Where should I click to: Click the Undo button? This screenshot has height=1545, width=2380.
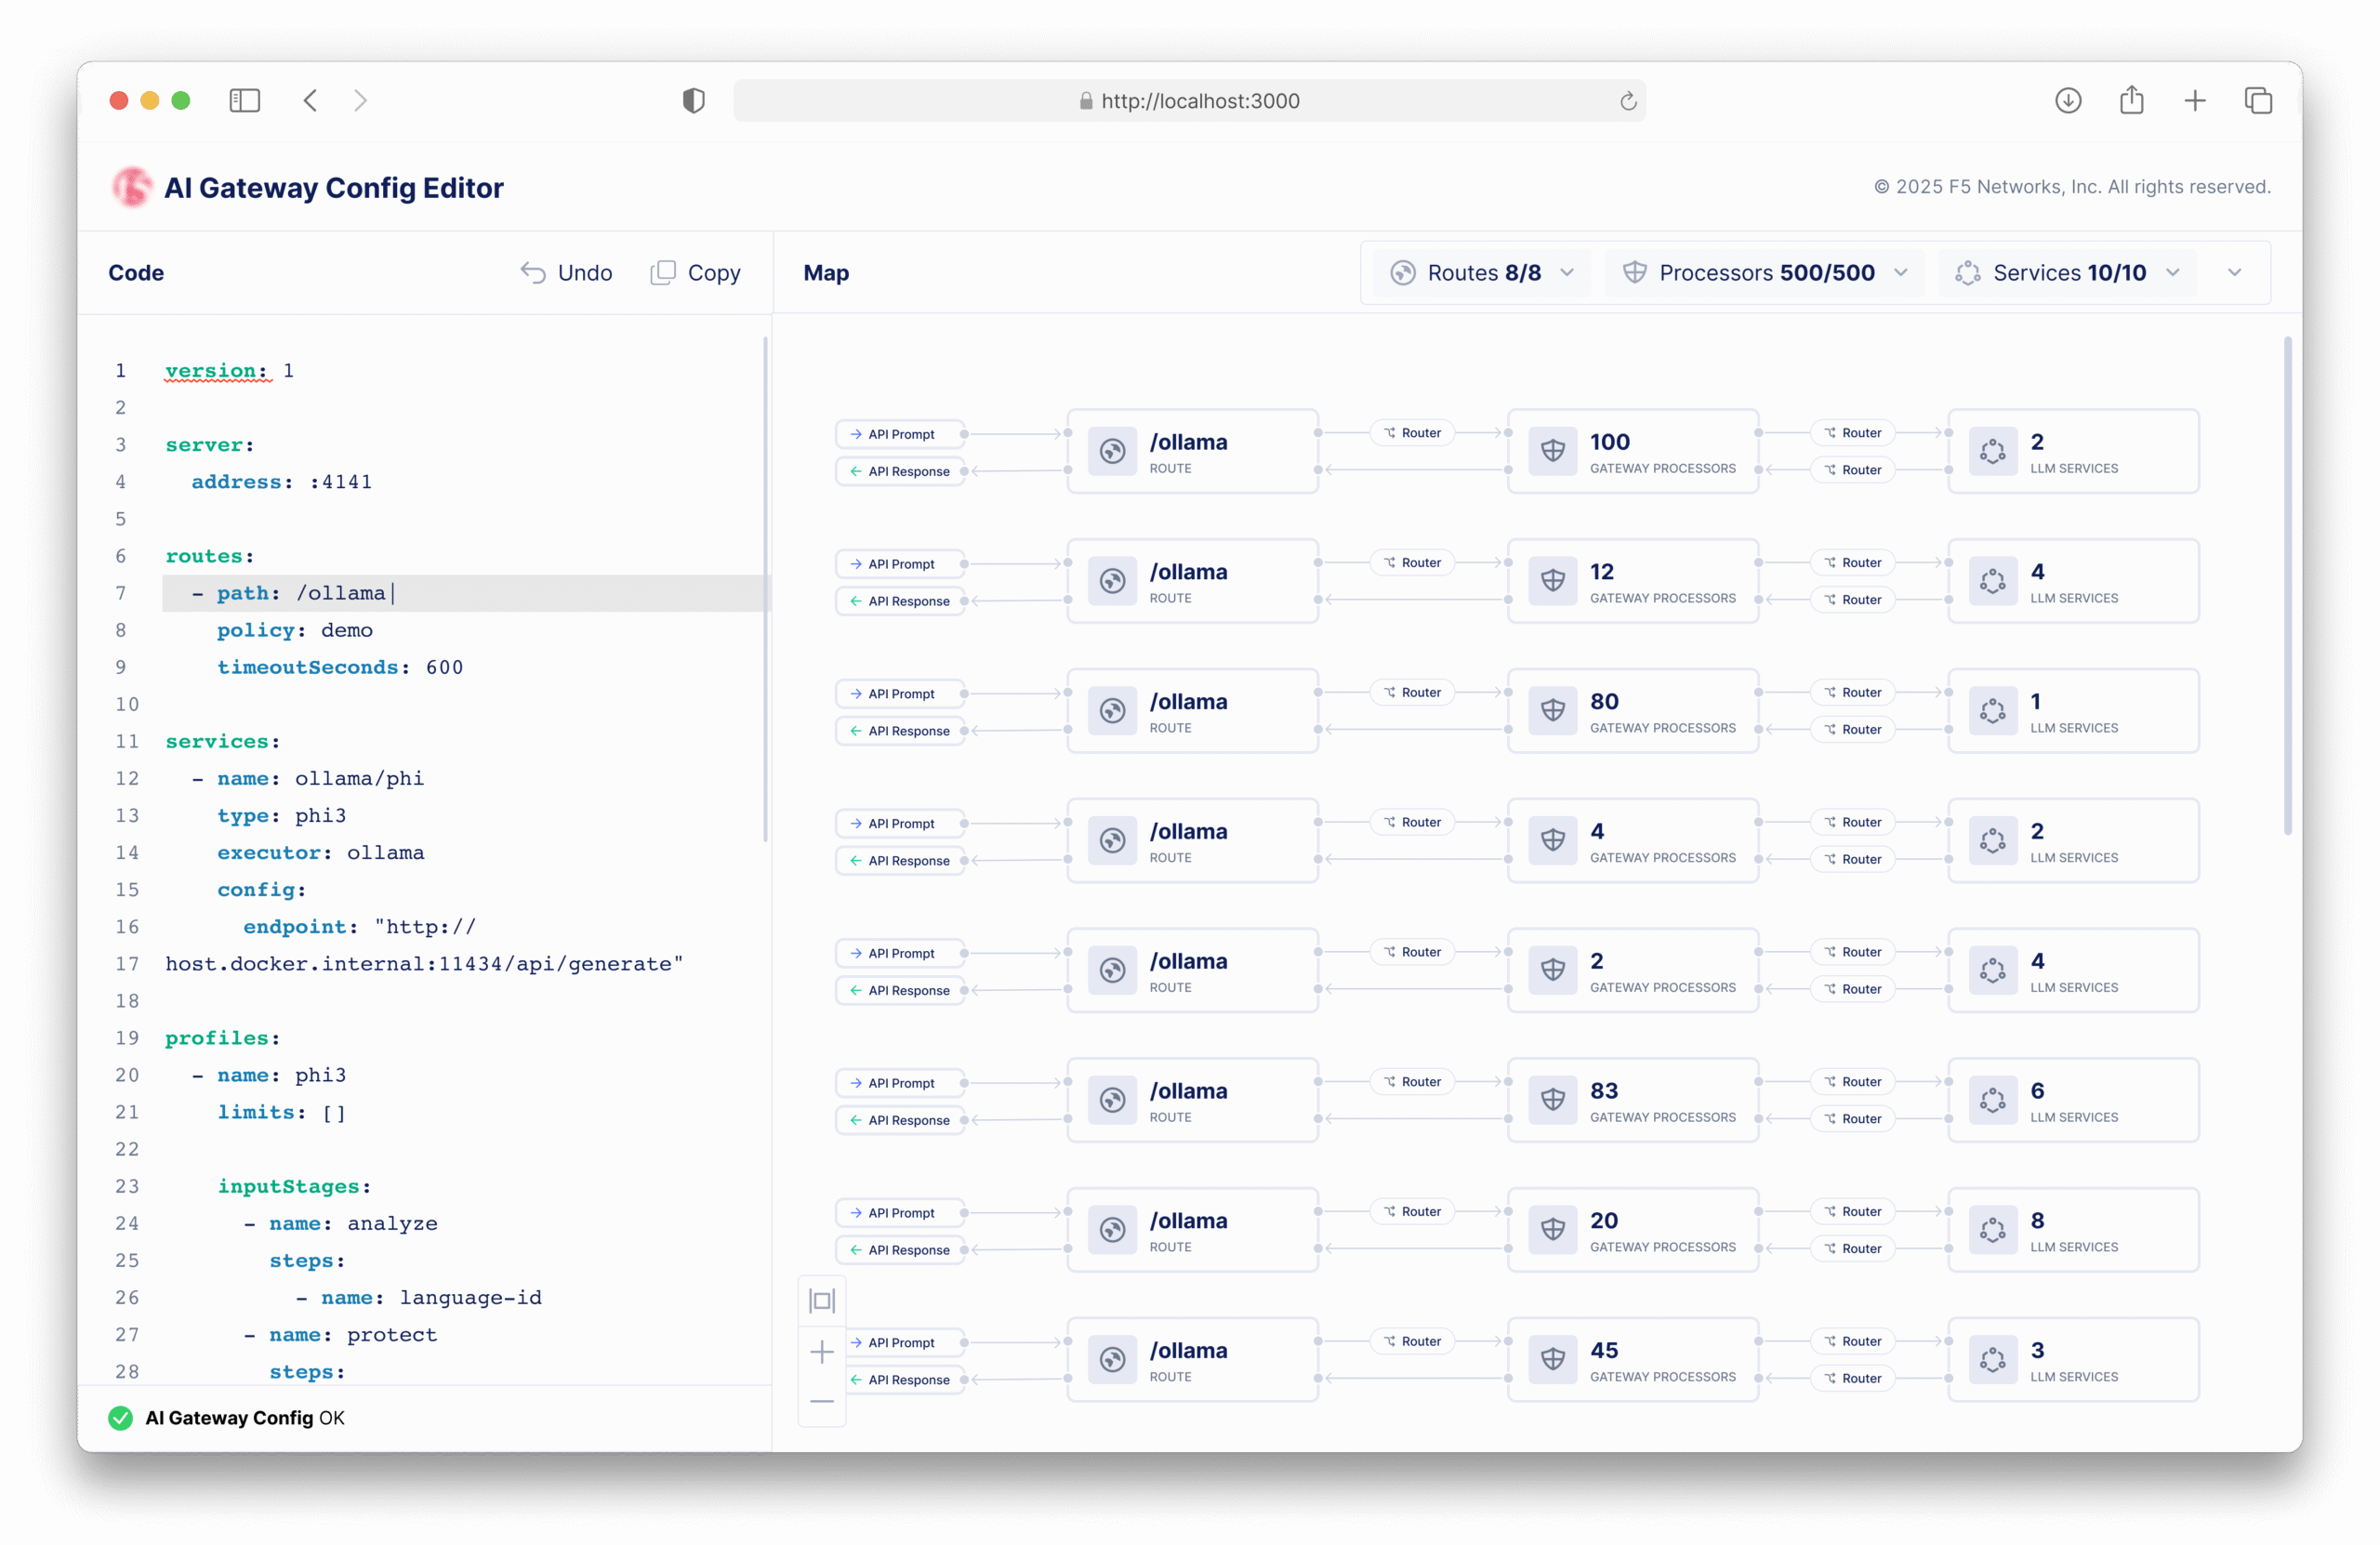pyautogui.click(x=566, y=272)
